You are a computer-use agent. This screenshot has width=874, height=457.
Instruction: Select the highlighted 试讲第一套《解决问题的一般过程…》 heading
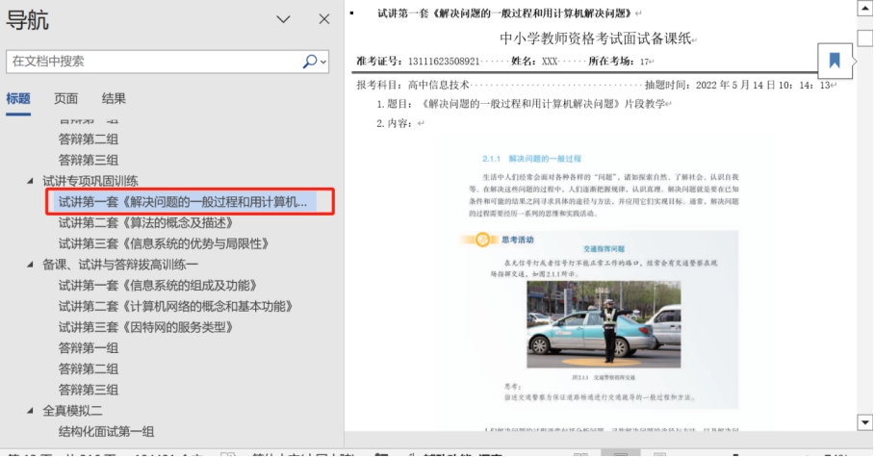click(x=182, y=202)
